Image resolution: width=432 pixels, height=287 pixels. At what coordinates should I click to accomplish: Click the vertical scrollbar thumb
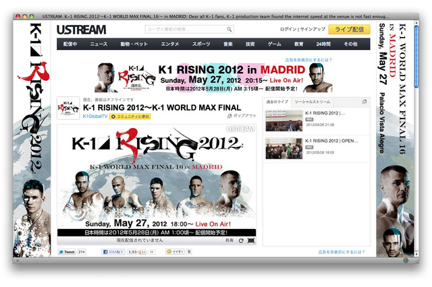[416, 57]
